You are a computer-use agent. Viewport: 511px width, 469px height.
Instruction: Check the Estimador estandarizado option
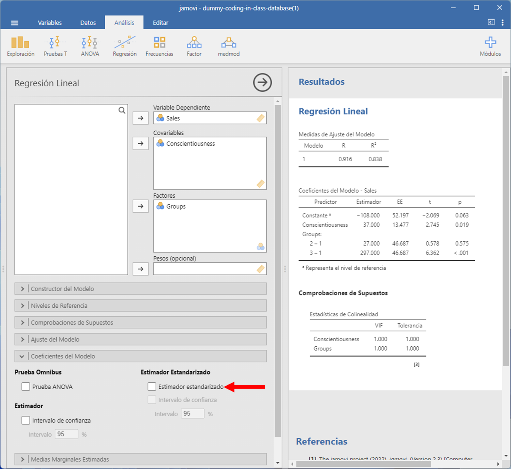click(152, 387)
